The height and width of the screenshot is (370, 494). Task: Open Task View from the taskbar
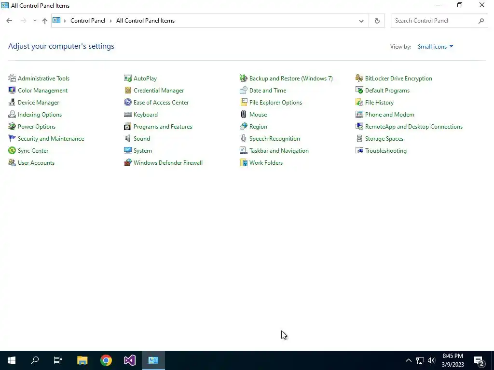tap(58, 360)
